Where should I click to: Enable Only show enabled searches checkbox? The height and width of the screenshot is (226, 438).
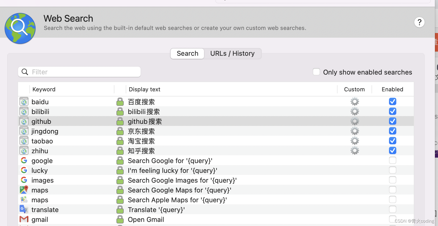pyautogui.click(x=316, y=72)
